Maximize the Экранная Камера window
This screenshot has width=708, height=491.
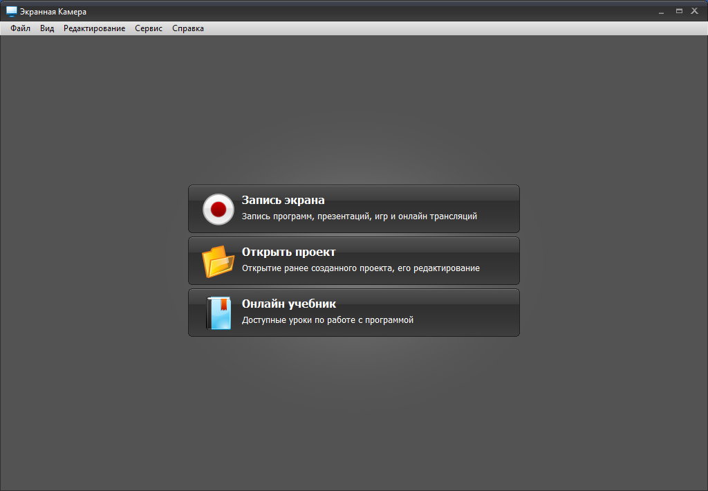pyautogui.click(x=679, y=11)
